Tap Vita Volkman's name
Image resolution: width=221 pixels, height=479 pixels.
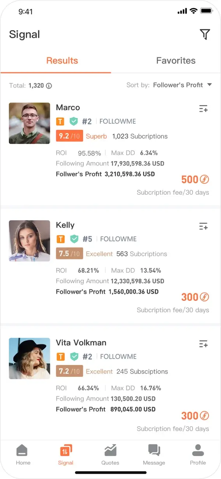pyautogui.click(x=81, y=343)
